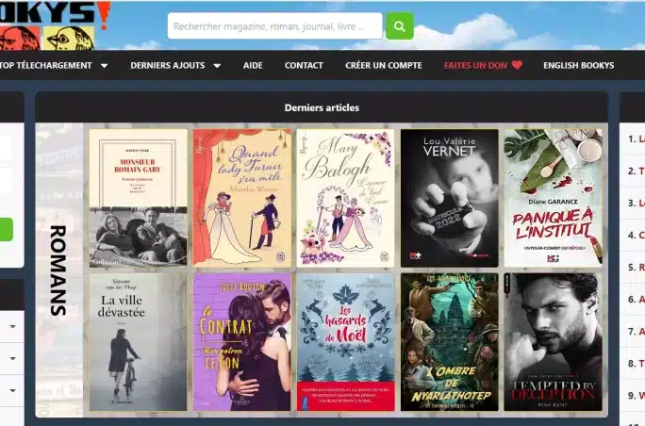Switch to English Bookys
Viewport: 645px width, 426px height.
(x=578, y=65)
